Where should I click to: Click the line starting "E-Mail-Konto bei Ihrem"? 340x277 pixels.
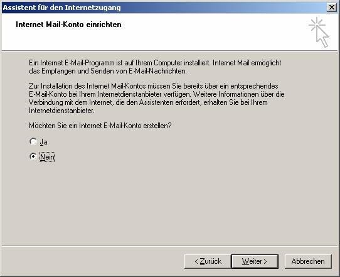click(156, 94)
